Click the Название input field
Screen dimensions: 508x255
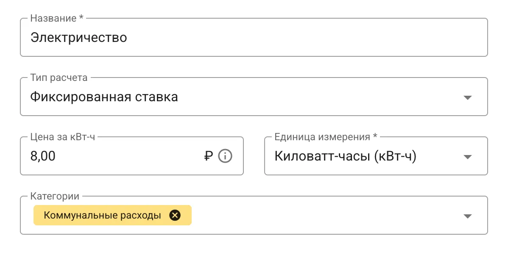coord(254,37)
